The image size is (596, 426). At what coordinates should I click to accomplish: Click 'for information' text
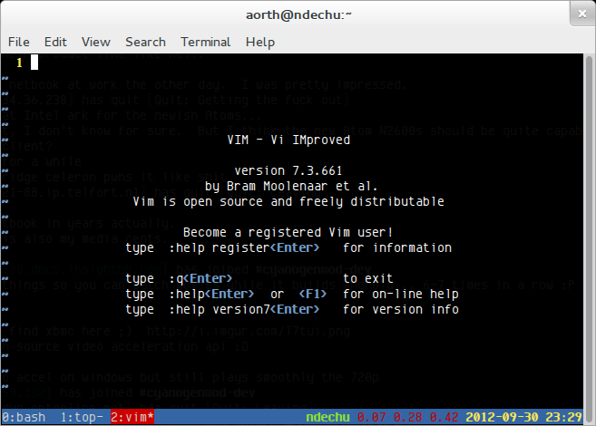[x=397, y=248]
